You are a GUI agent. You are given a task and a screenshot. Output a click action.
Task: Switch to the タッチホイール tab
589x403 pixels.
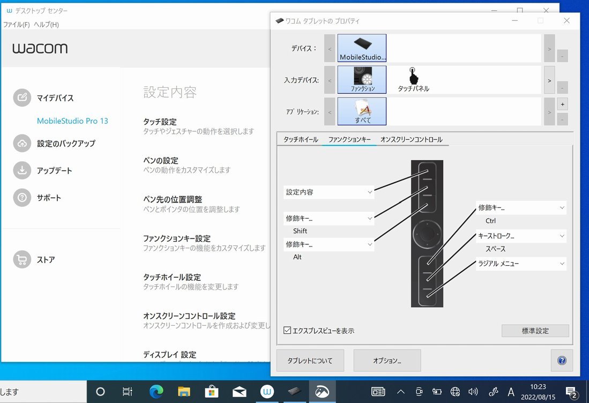click(x=301, y=139)
